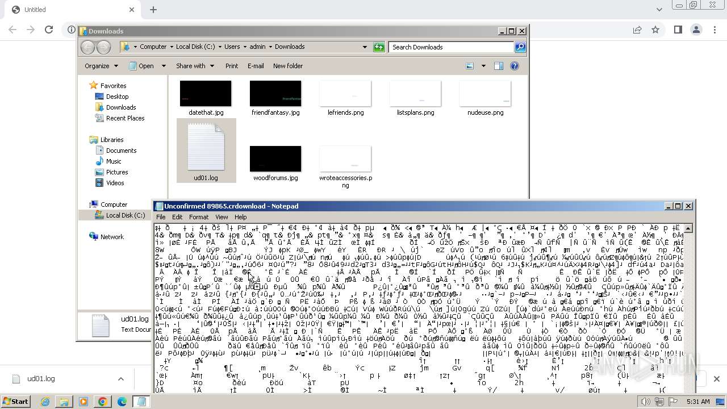Open Chrome share page icon

point(637,30)
